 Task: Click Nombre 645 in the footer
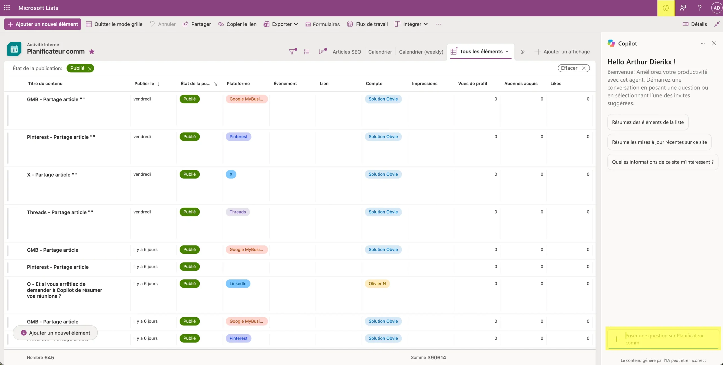(x=40, y=357)
